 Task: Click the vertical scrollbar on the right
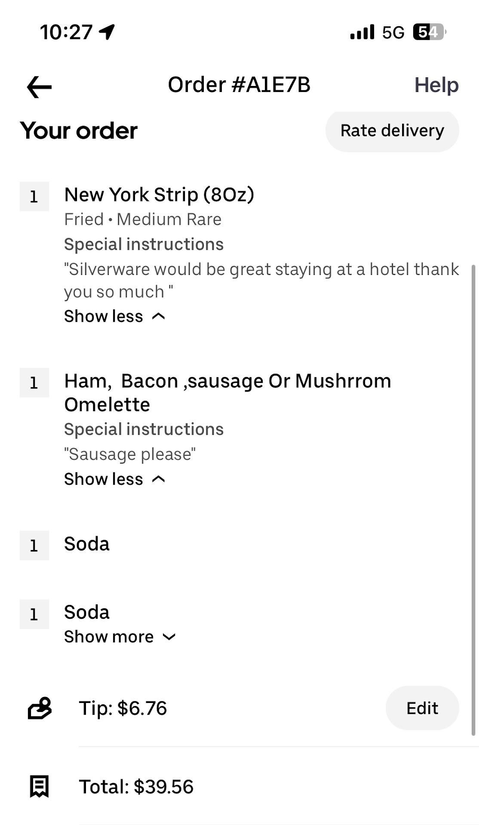pos(473,498)
